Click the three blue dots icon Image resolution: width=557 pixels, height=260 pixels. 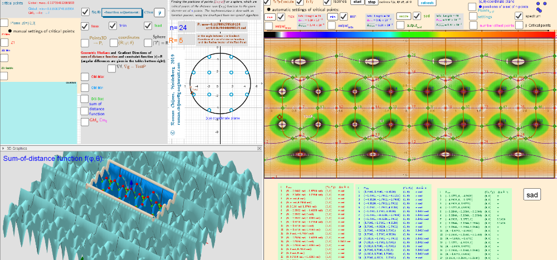[x=542, y=6]
